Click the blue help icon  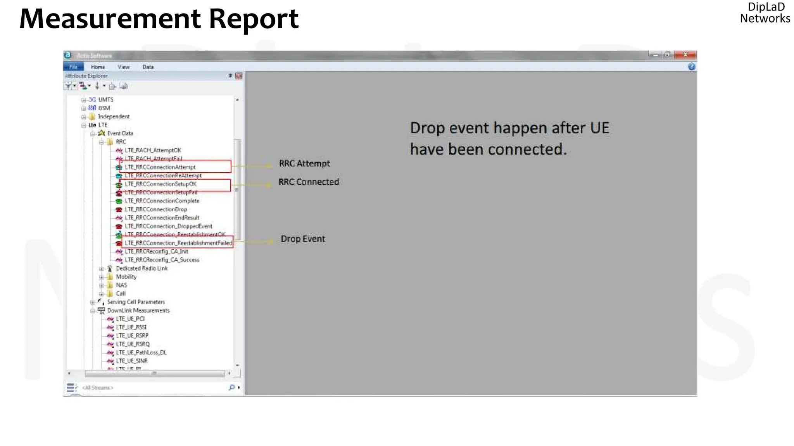[x=691, y=67]
